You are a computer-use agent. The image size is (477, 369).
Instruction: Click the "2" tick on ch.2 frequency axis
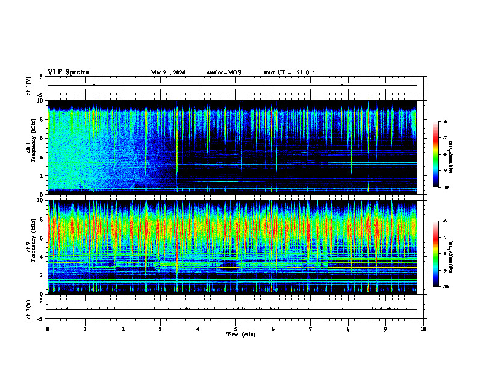(x=42, y=276)
